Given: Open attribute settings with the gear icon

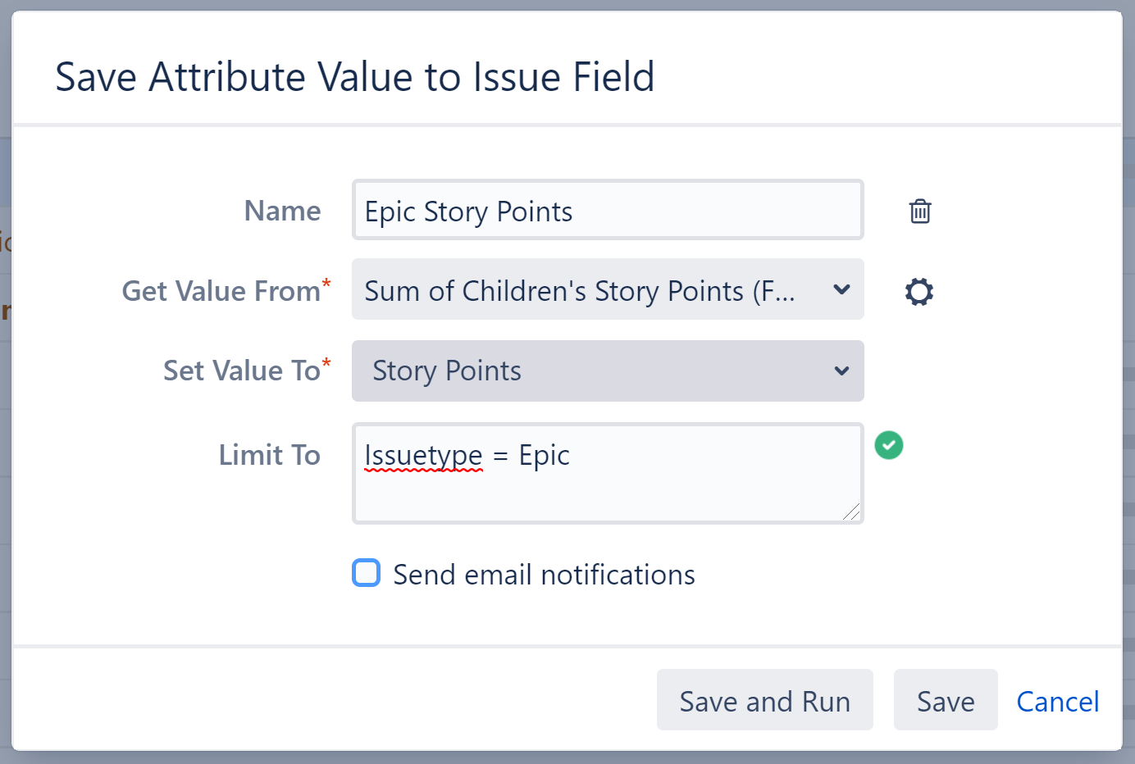Looking at the screenshot, I should (918, 292).
